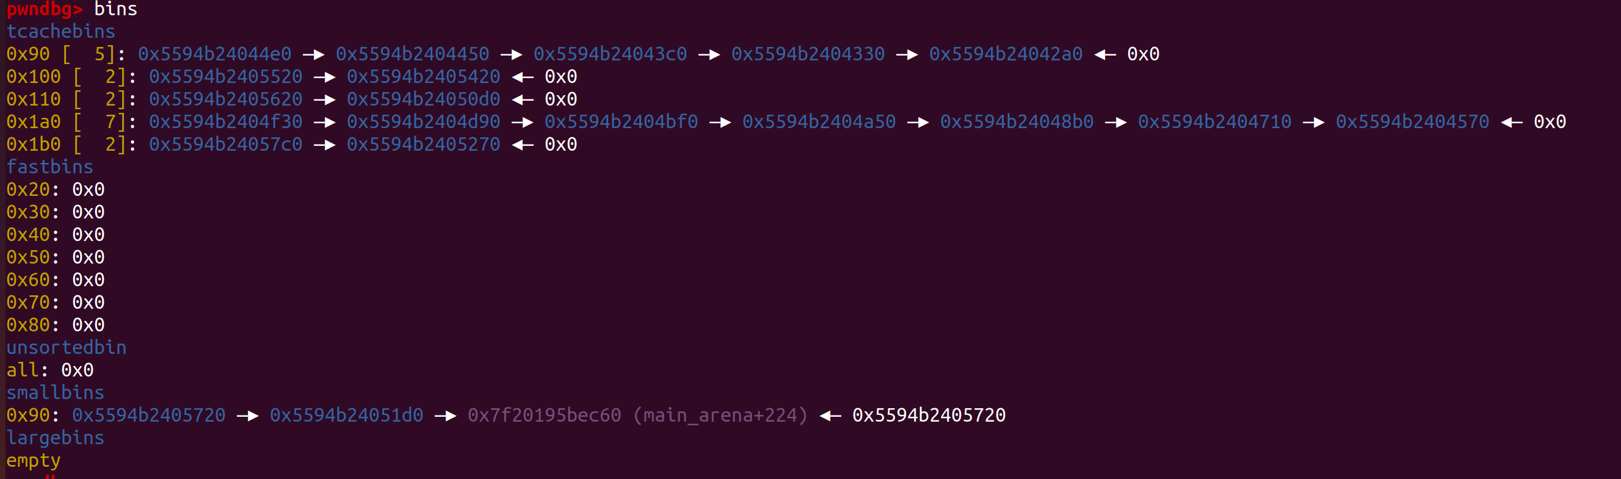Image resolution: width=1621 pixels, height=479 pixels.
Task: Click address 0x5594b2405520 in 0x100 row
Action: click(225, 77)
